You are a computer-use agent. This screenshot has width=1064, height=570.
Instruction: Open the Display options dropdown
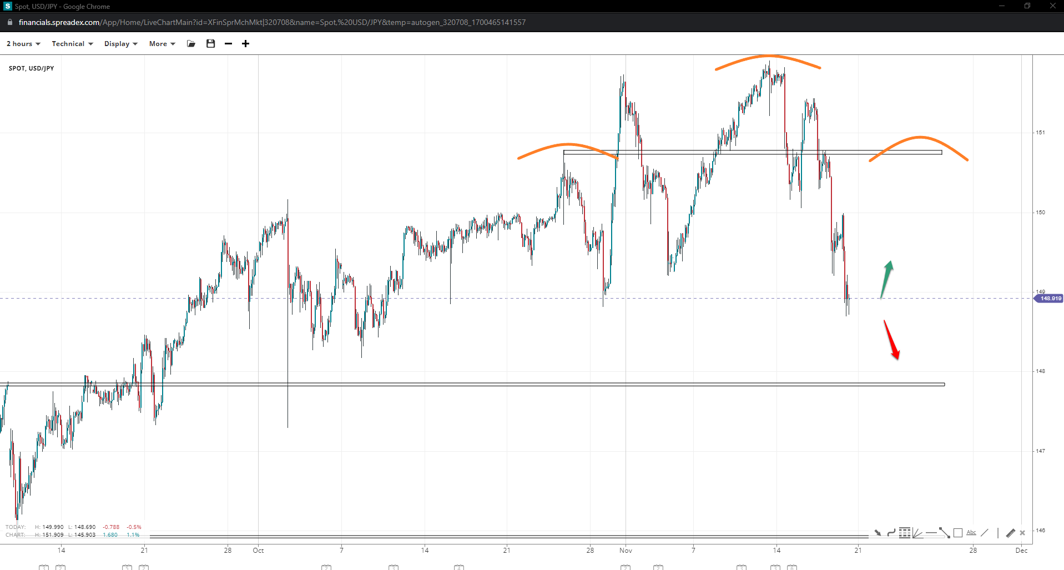tap(120, 44)
